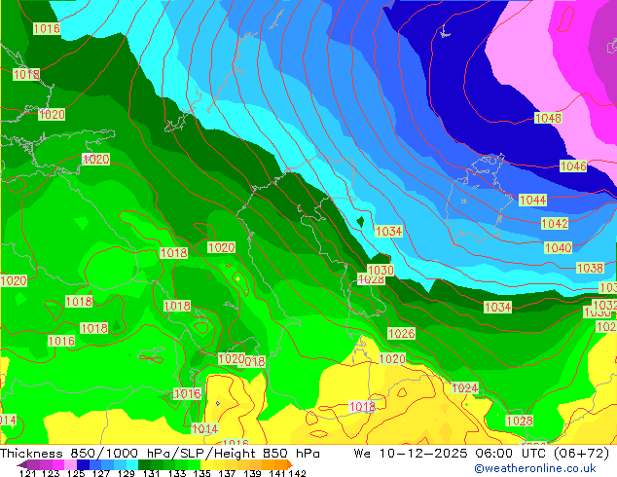Pick the darkest green legend swatch
This screenshot has width=617, height=477.
tap(144, 464)
